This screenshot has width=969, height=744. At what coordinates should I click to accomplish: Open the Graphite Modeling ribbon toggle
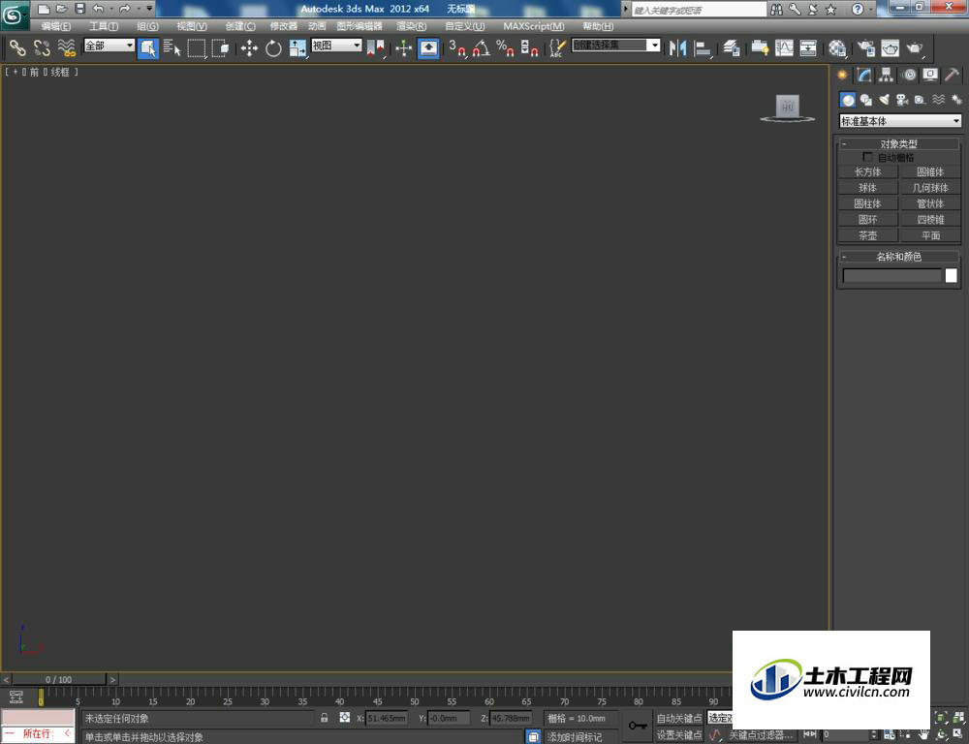coord(760,47)
